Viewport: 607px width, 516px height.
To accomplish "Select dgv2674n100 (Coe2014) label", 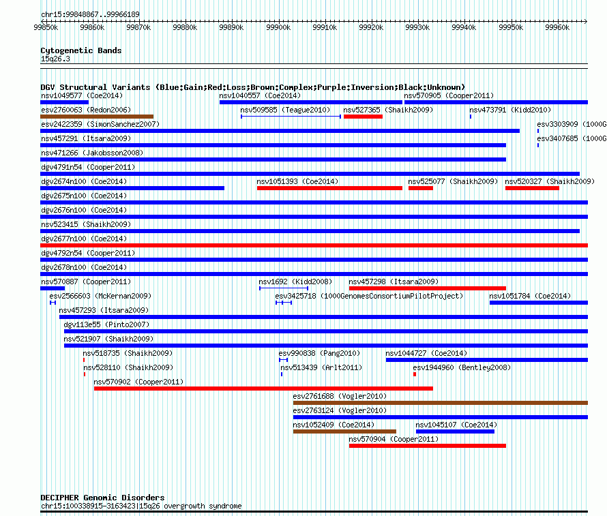I will point(84,181).
